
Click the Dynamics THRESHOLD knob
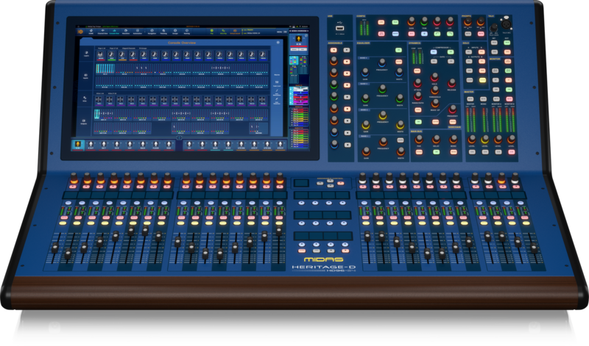click(x=435, y=90)
